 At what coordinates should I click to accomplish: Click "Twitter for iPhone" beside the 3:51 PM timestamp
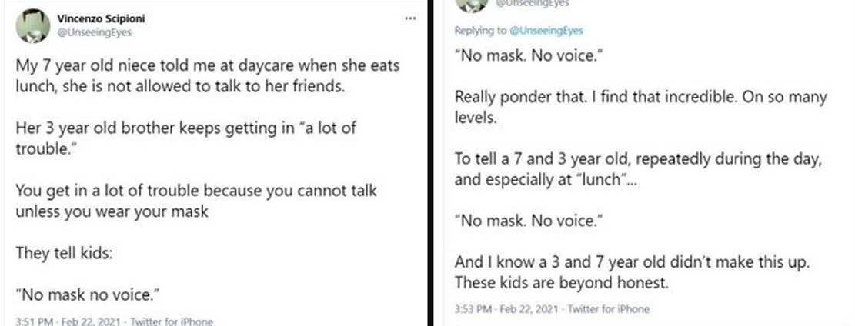point(172,321)
